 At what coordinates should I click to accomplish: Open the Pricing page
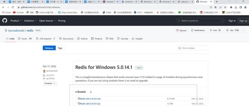(x=62, y=21)
